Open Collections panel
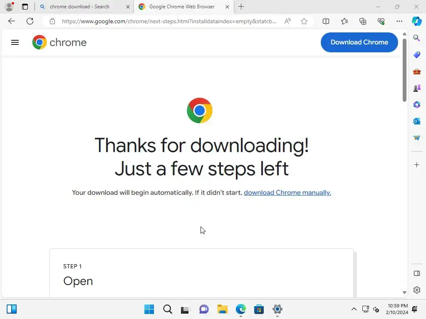The image size is (426, 319). [x=363, y=21]
